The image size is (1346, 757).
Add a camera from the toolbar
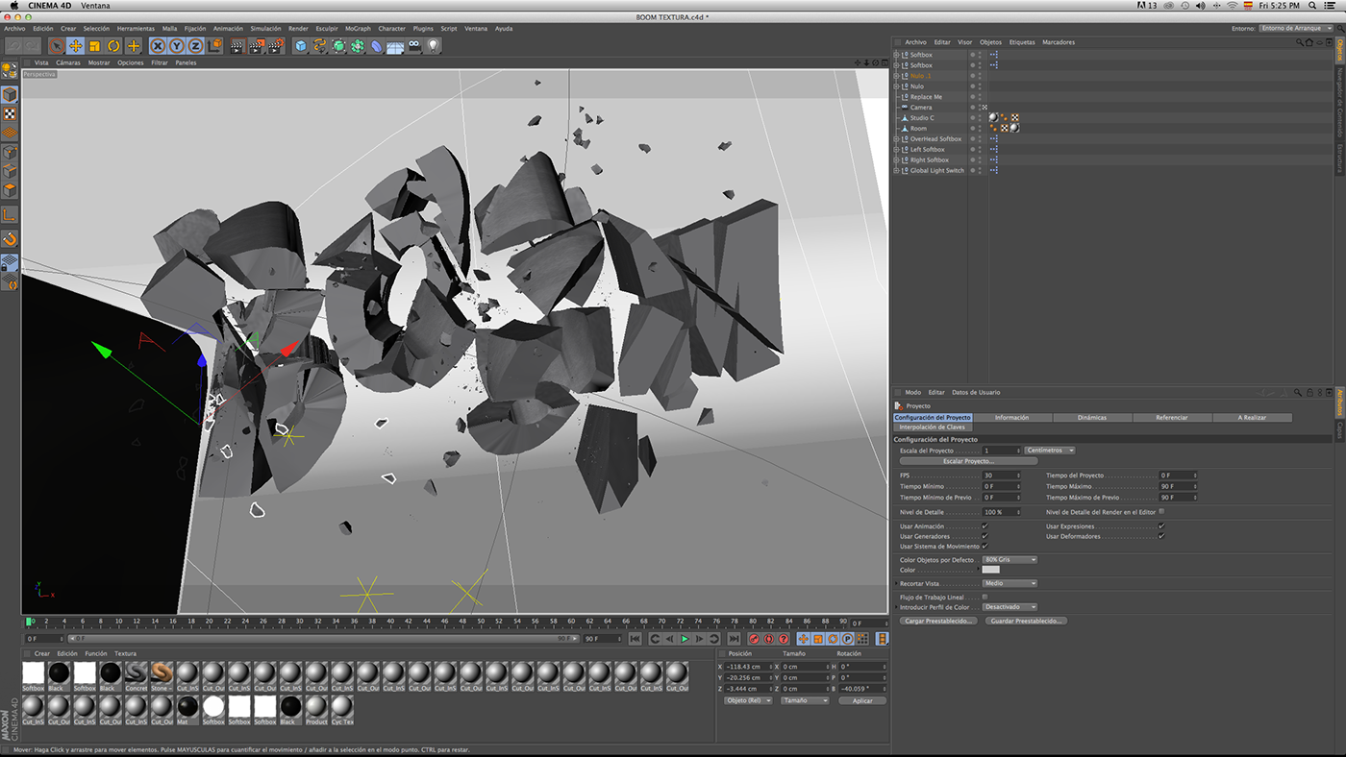click(413, 45)
